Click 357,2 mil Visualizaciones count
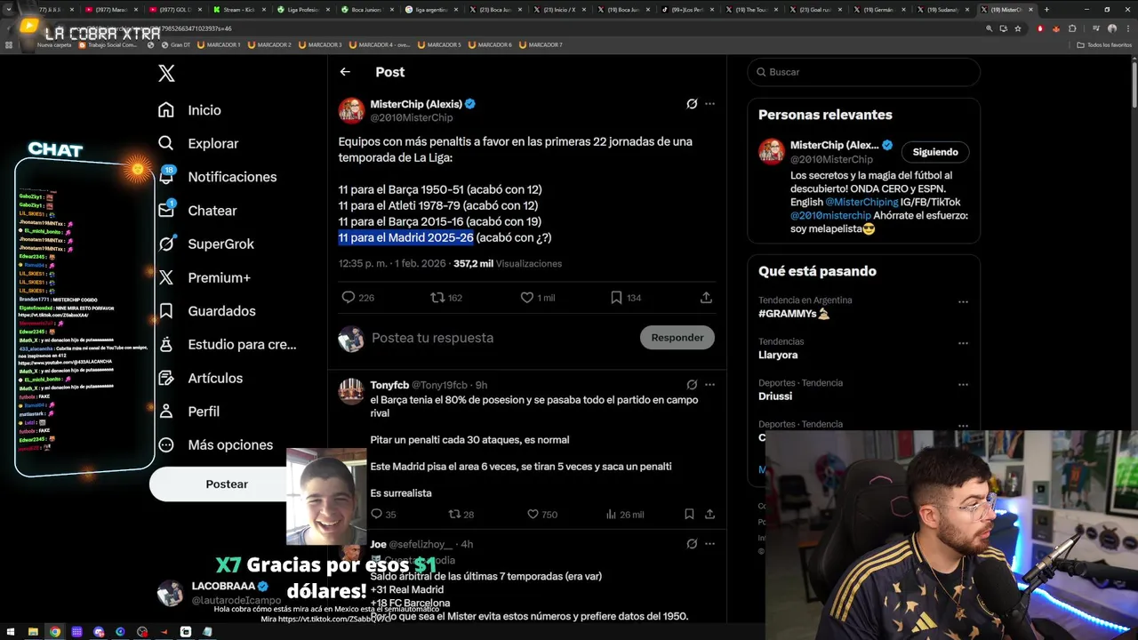1138x640 pixels. click(508, 264)
